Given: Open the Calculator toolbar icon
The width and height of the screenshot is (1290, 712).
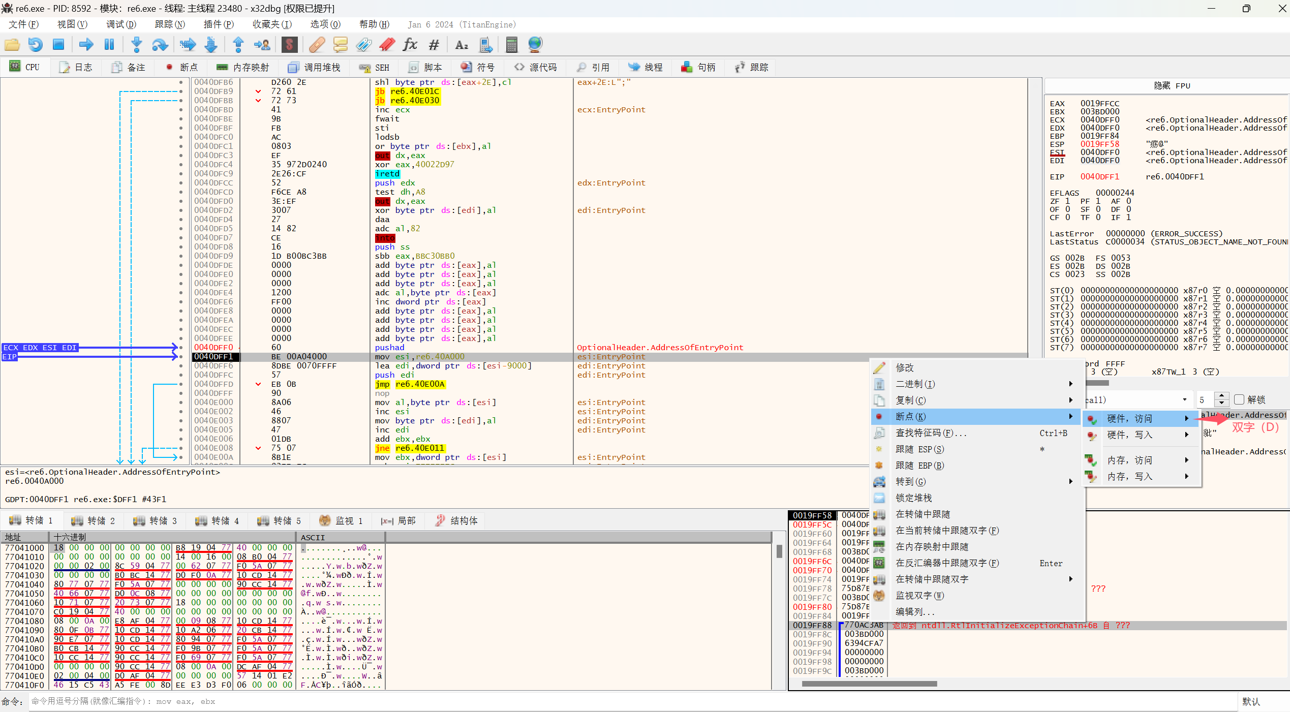Looking at the screenshot, I should point(511,45).
